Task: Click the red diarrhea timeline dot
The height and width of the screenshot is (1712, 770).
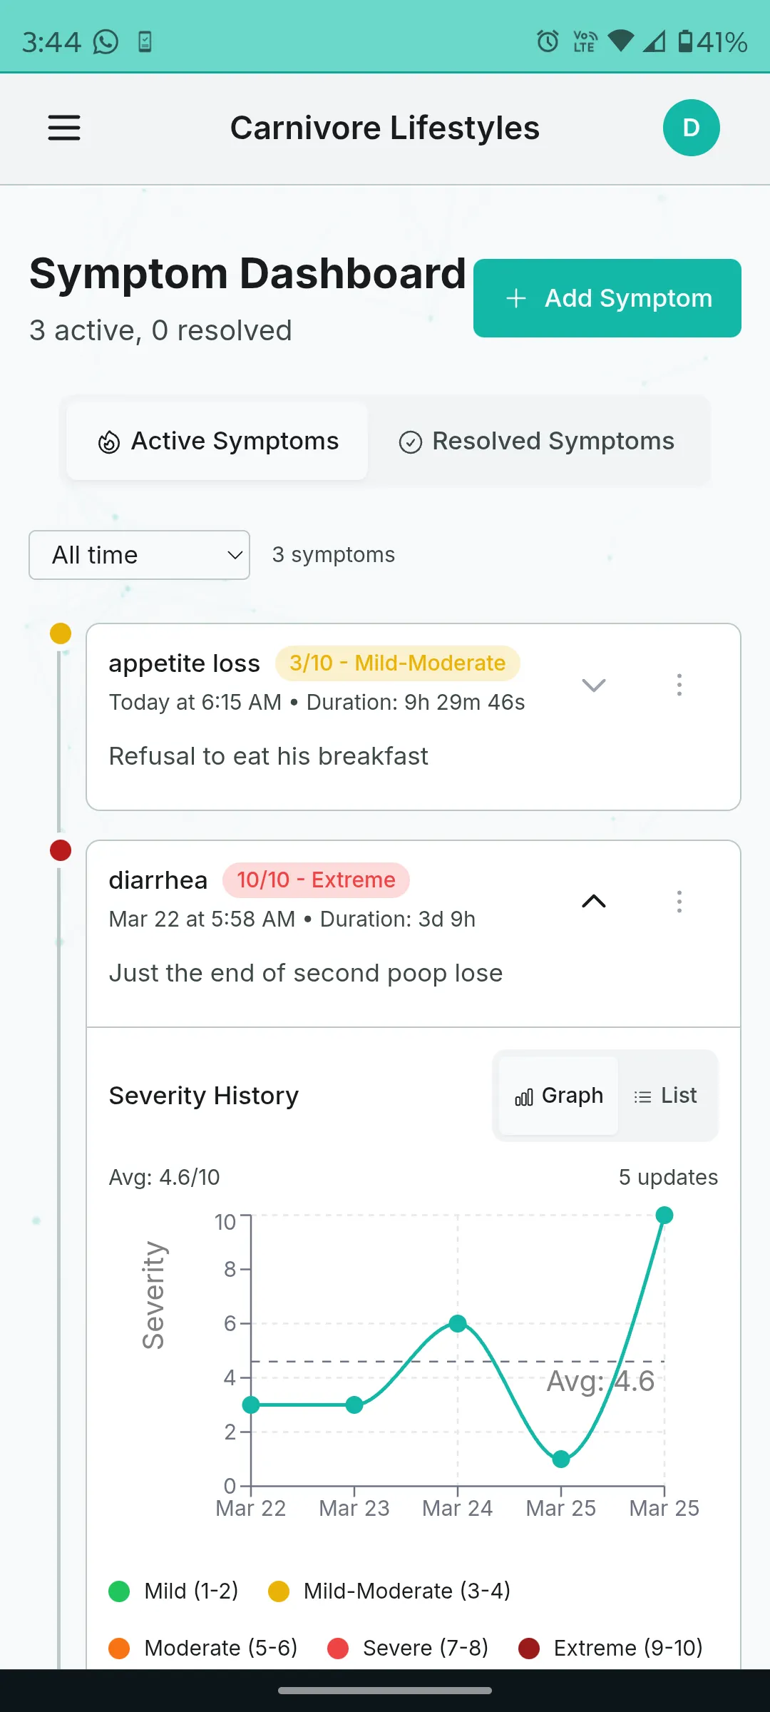Action: [61, 850]
